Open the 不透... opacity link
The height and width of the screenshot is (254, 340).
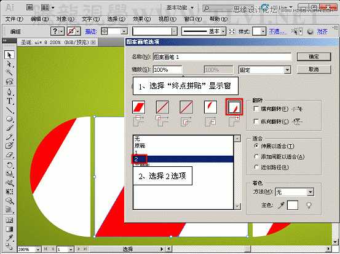[277, 32]
